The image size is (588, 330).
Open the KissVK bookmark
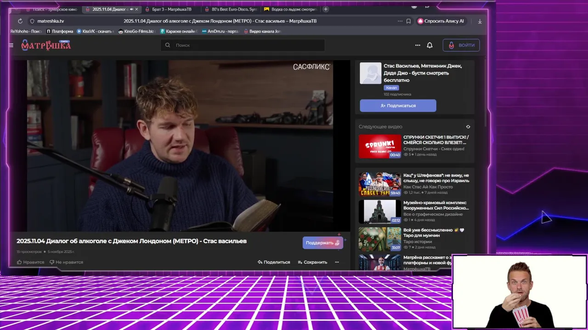pos(95,31)
